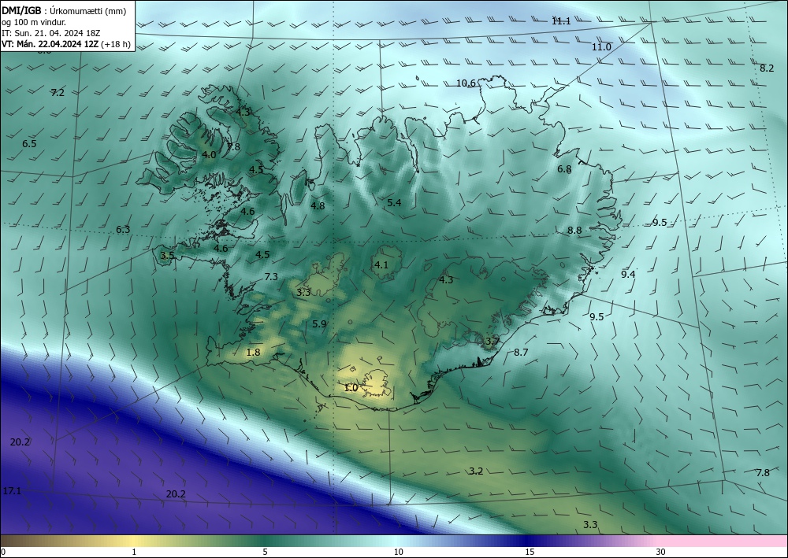Click the 1.8 value on the map
The width and height of the screenshot is (788, 558).
point(253,353)
